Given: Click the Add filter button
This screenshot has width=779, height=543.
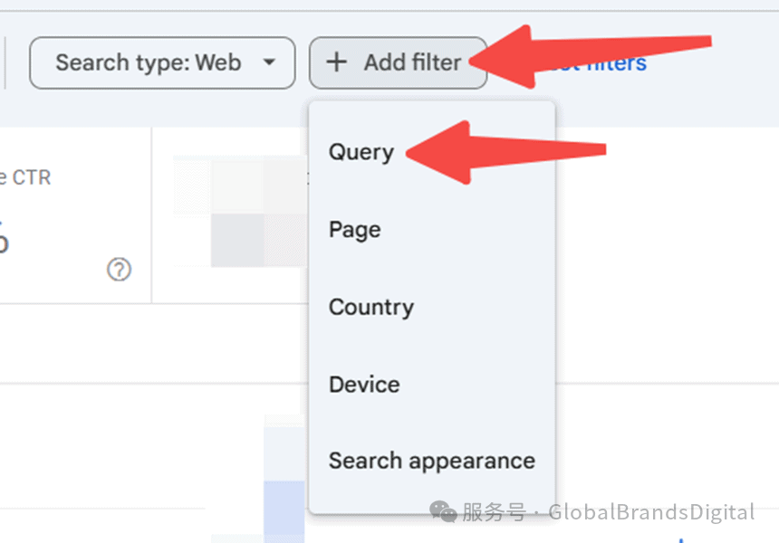Looking at the screenshot, I should coord(398,63).
